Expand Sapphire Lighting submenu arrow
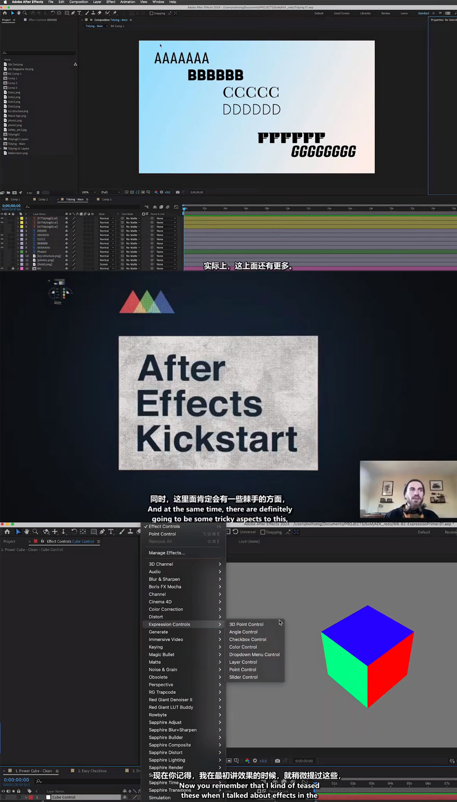The width and height of the screenshot is (457, 802). point(220,760)
